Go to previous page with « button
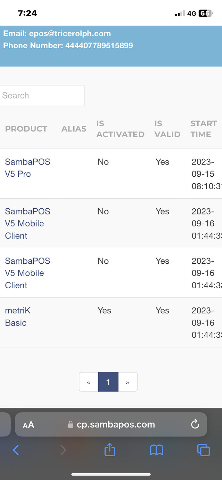This screenshot has width=222, height=480. [x=89, y=382]
